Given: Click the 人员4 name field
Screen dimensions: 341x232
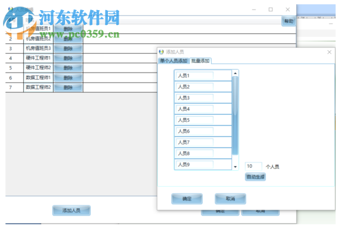Looking at the screenshot, I should click(x=194, y=109).
